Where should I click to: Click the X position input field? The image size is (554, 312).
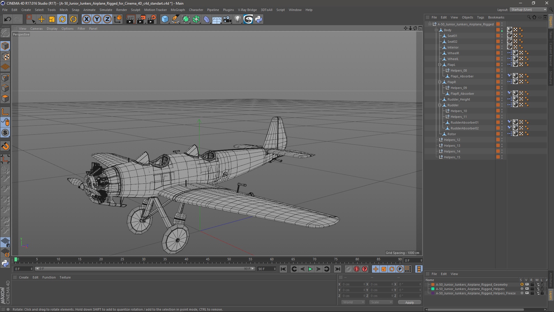[x=353, y=284]
